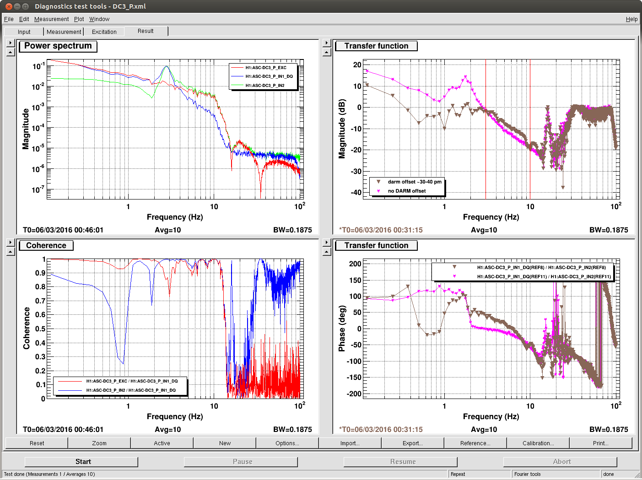Viewport: 642px width, 480px height.
Task: Open the Calibration dialog
Action: 538,443
